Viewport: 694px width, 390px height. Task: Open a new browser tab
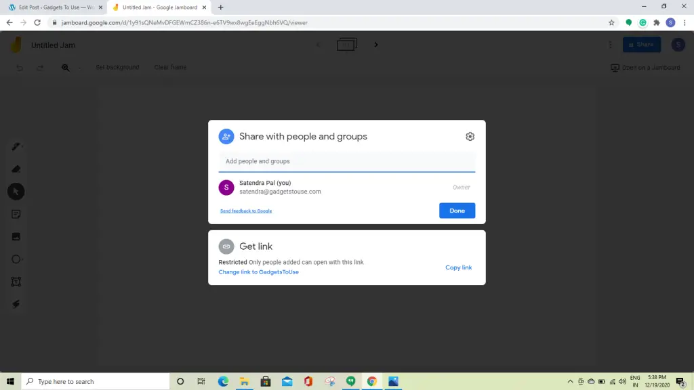point(220,7)
